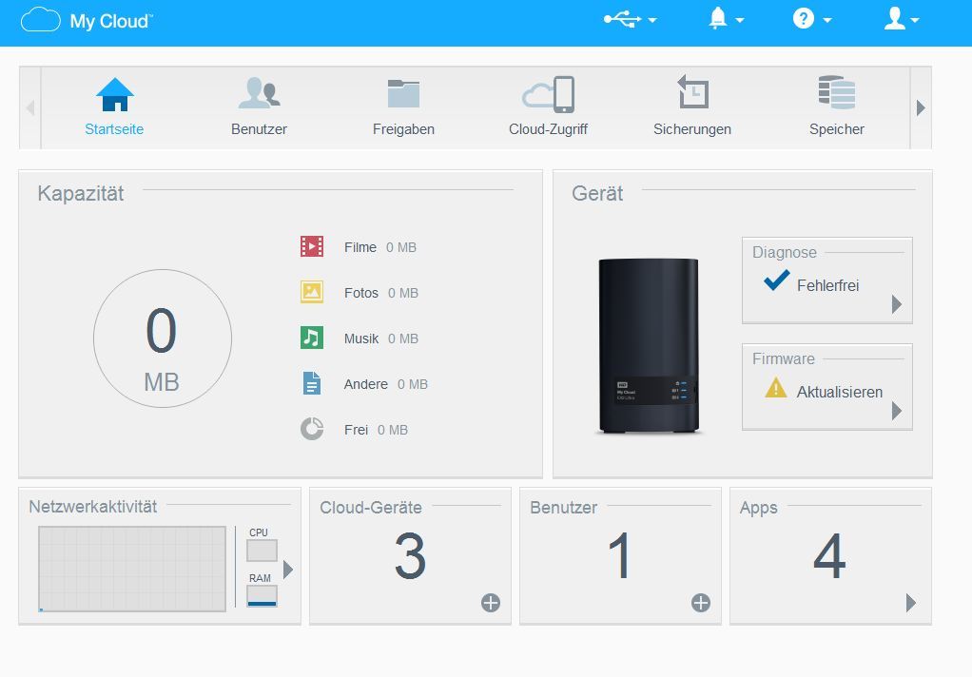972x677 pixels.
Task: Select the Sicherungen tab
Action: [692, 107]
